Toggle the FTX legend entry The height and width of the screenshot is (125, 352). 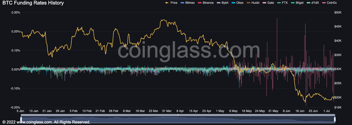pyautogui.click(x=282, y=3)
